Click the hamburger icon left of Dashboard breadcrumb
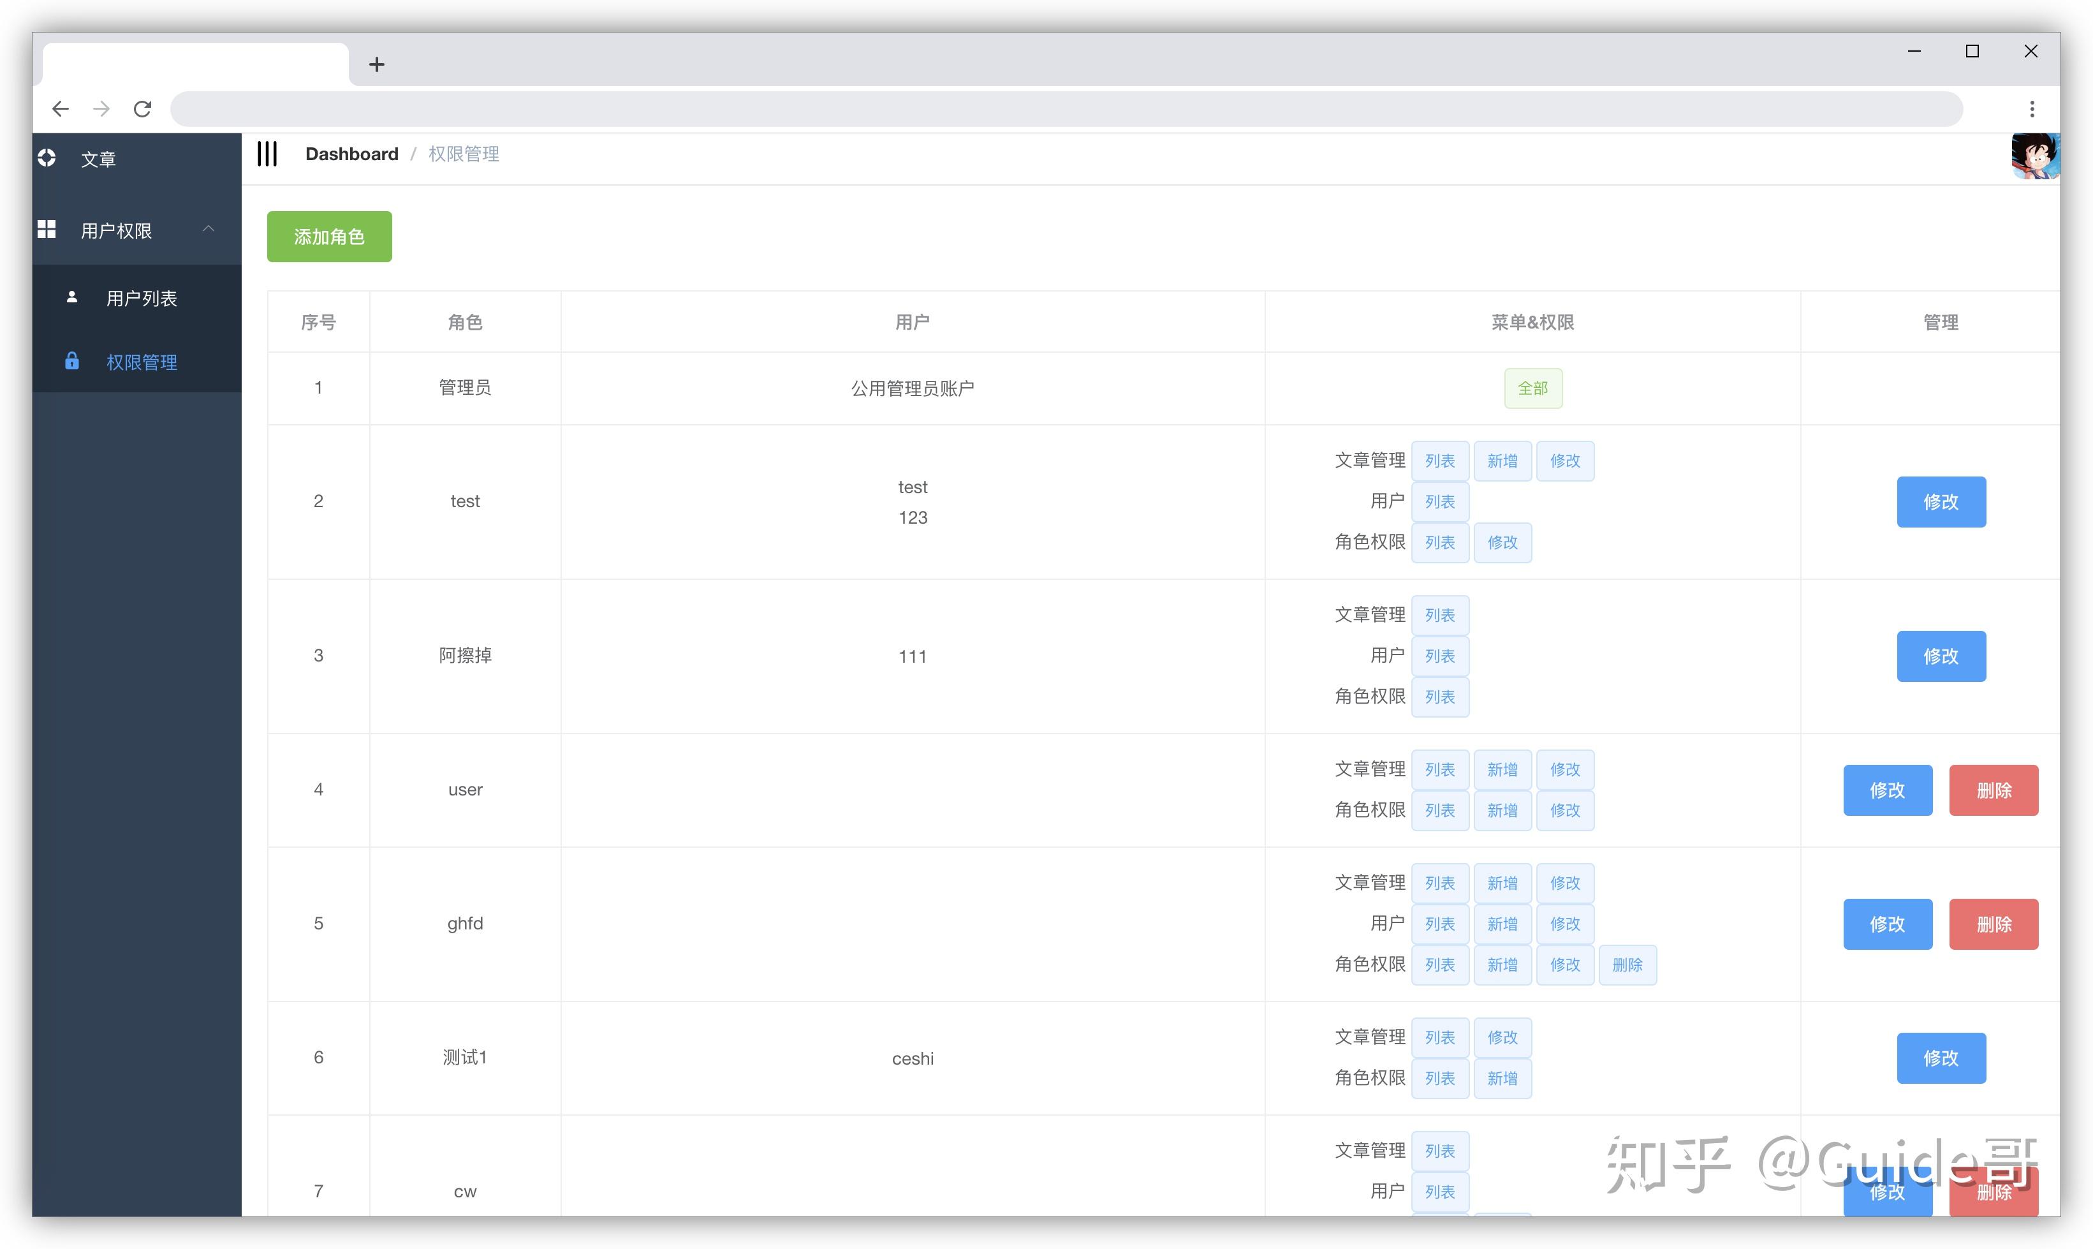Screen dimensions: 2093x1249 click(267, 154)
